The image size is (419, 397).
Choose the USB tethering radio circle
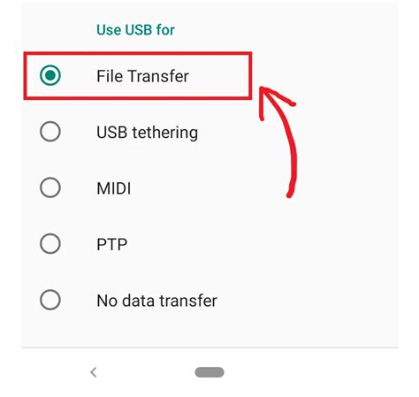50,132
